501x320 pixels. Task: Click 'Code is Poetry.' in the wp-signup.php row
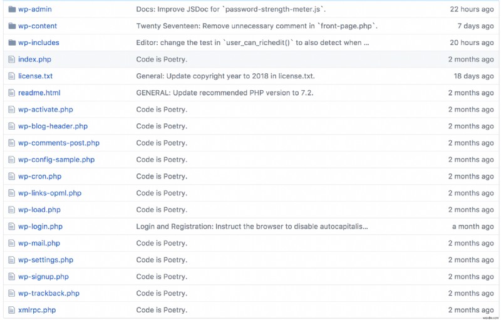[162, 277]
